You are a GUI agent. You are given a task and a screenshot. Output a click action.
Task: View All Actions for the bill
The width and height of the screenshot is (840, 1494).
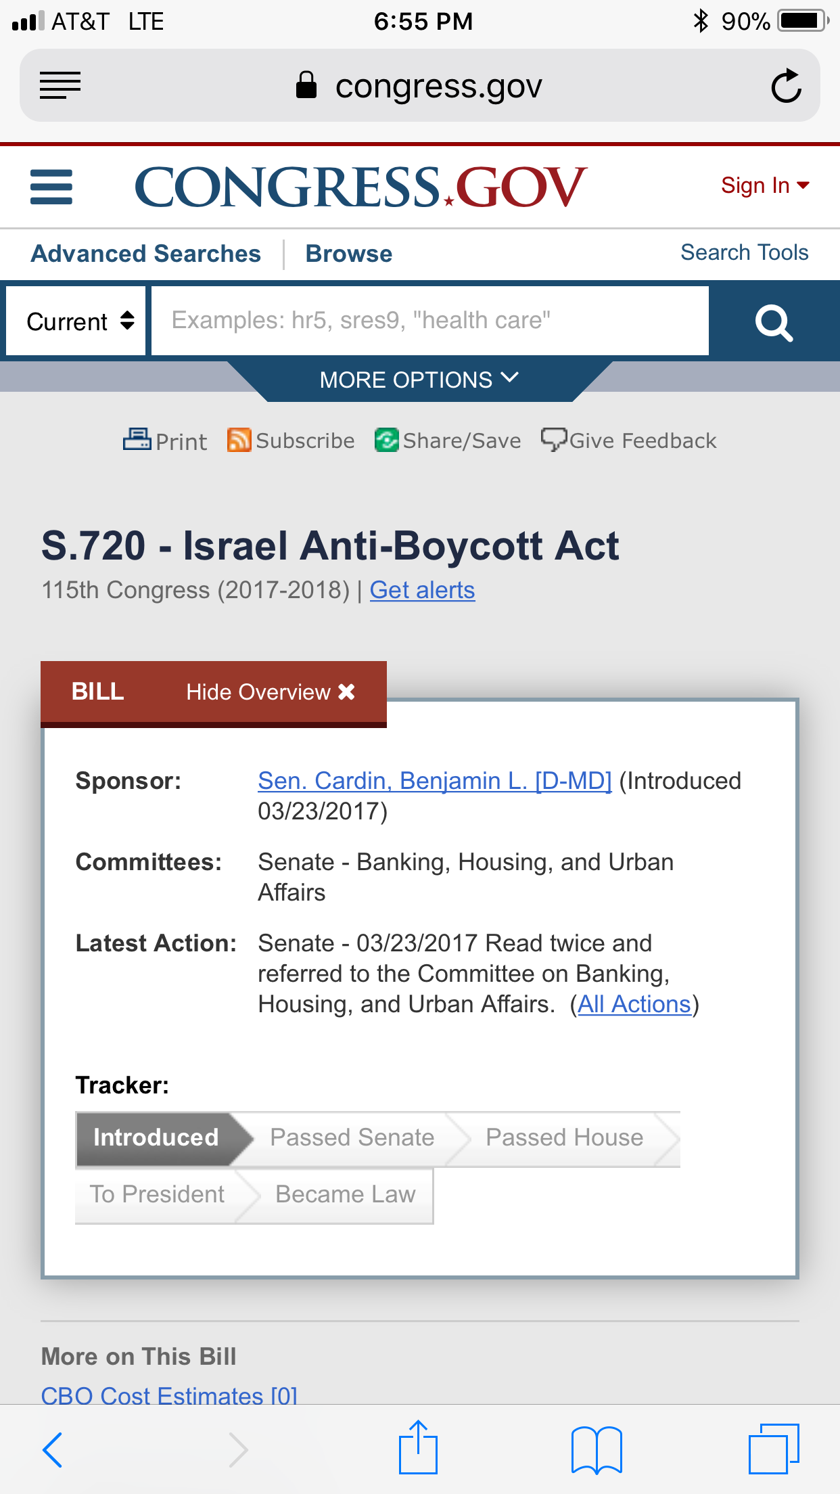tap(634, 1004)
